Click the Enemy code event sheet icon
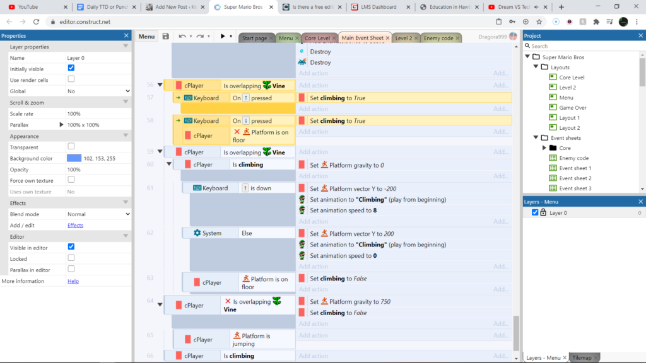Image resolution: width=646 pixels, height=363 pixels. [553, 158]
